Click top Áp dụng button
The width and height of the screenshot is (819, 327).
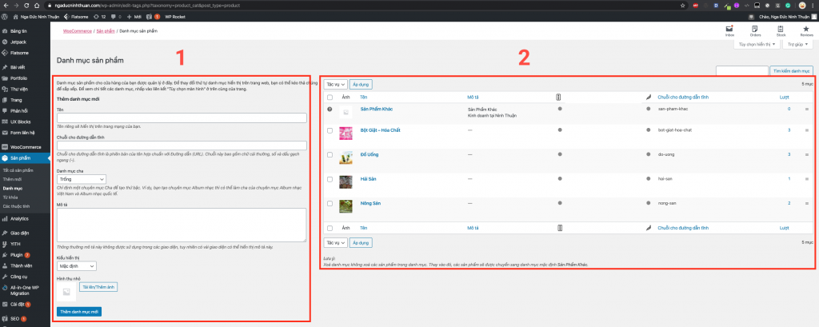point(361,84)
